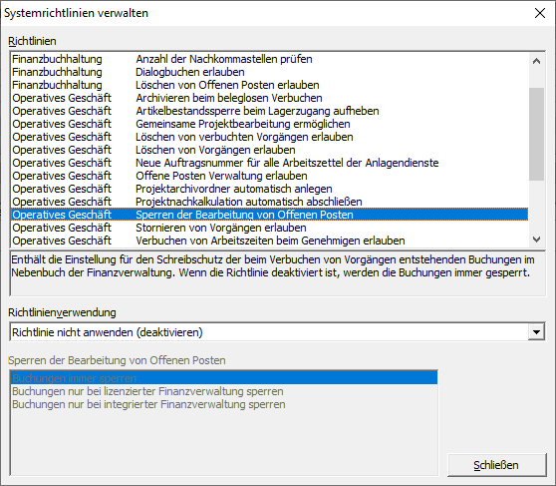The width and height of the screenshot is (556, 486).
Task: Select 'Anzahl der Nachkommastellen prüfen' policy
Action: 269,59
